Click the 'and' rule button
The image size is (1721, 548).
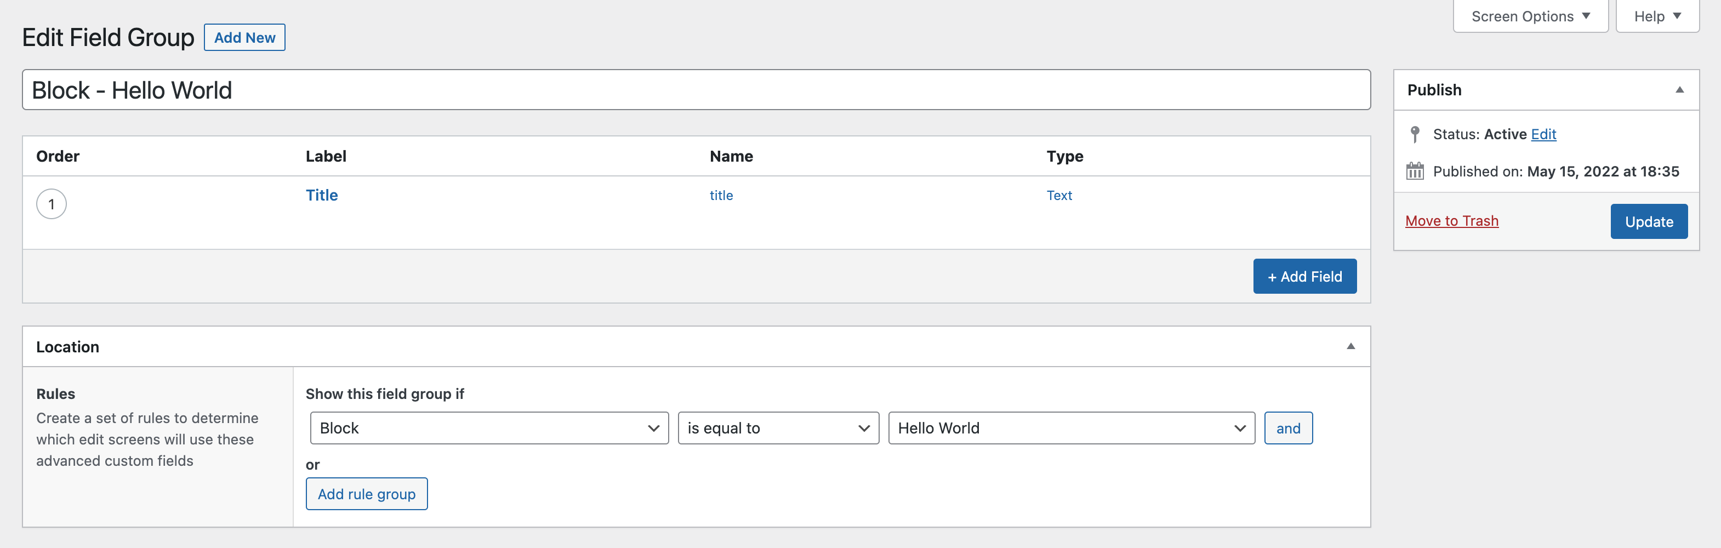point(1287,427)
